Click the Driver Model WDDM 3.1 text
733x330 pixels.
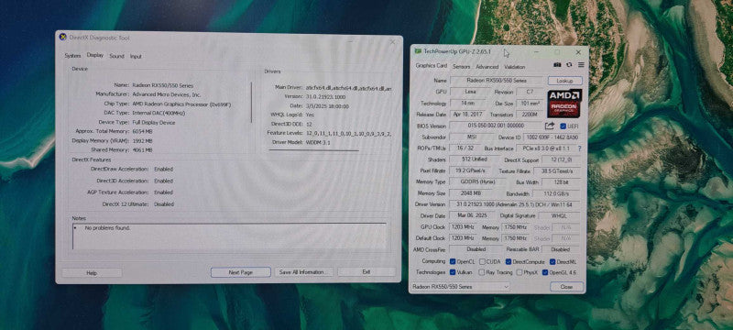point(318,142)
